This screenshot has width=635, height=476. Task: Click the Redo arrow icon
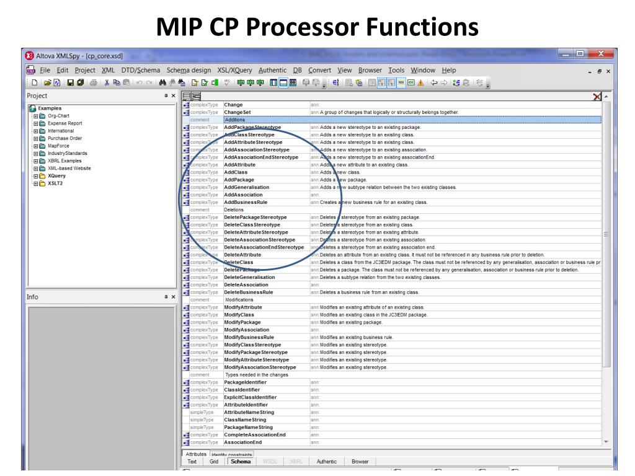click(149, 82)
